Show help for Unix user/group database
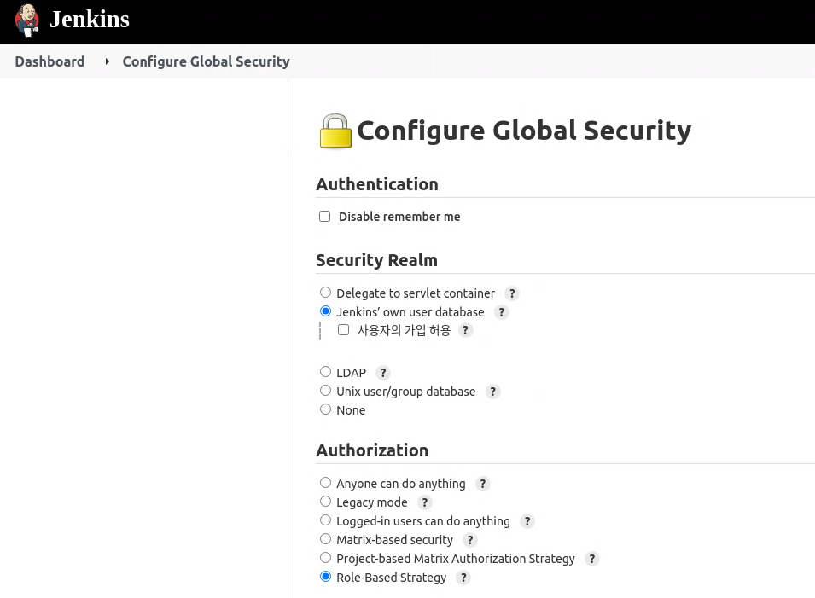 (492, 392)
